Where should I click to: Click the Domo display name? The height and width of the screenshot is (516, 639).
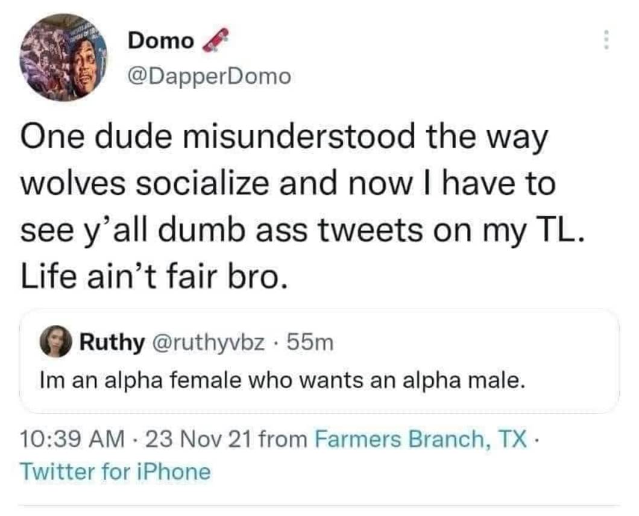point(161,41)
